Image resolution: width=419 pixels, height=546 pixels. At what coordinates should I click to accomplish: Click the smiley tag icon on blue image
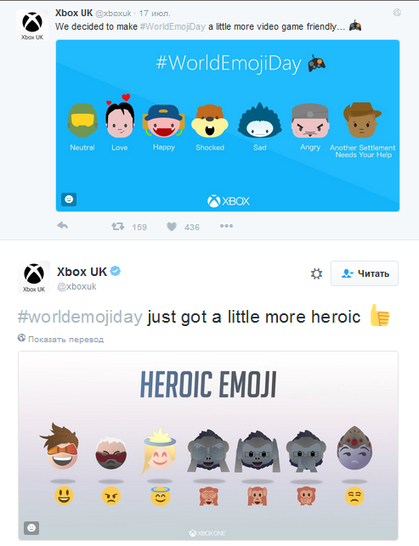pos(69,200)
